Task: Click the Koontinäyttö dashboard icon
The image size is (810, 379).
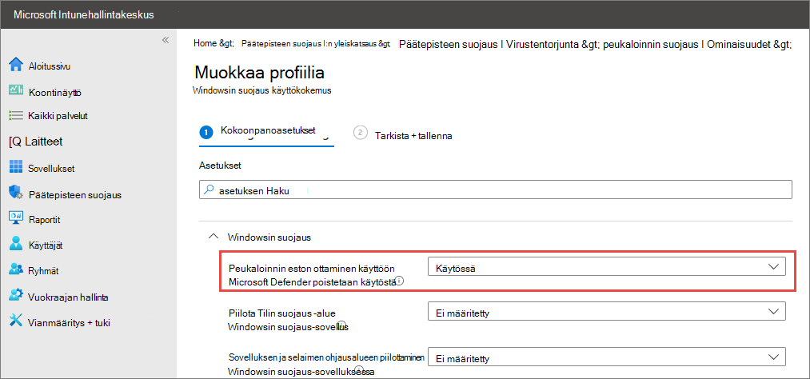Action: [x=16, y=90]
